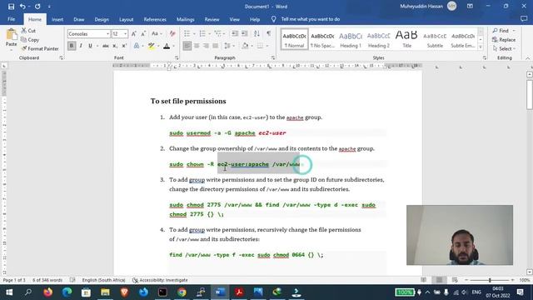Click Accessibility: Investigate in status bar
The height and width of the screenshot is (300, 533).
[x=160, y=280]
